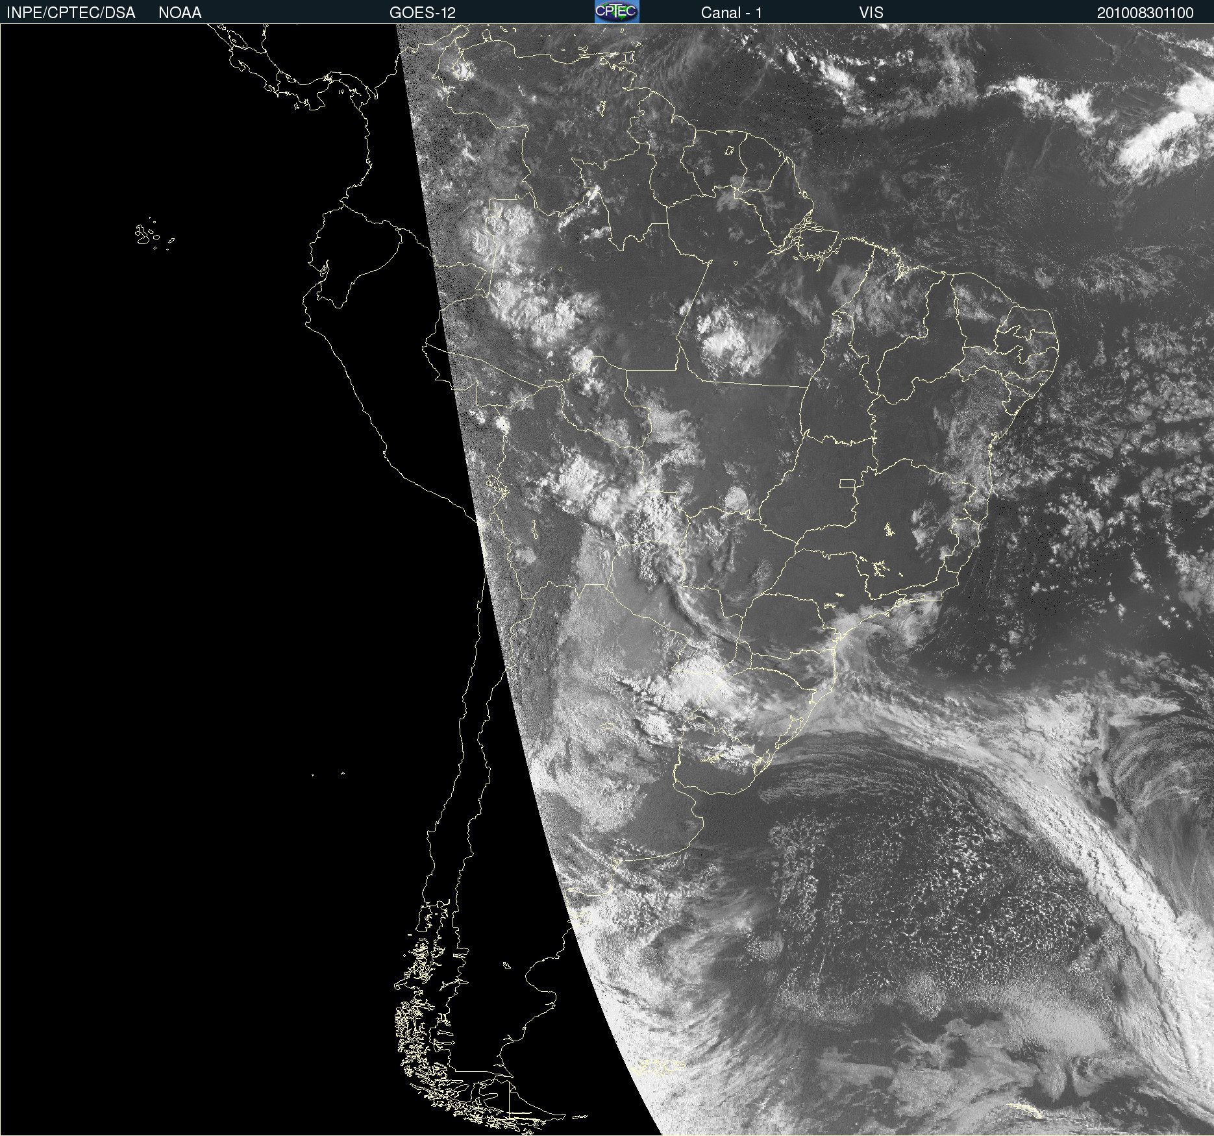The height and width of the screenshot is (1136, 1214).
Task: Click the VIS channel label
Action: click(x=871, y=13)
